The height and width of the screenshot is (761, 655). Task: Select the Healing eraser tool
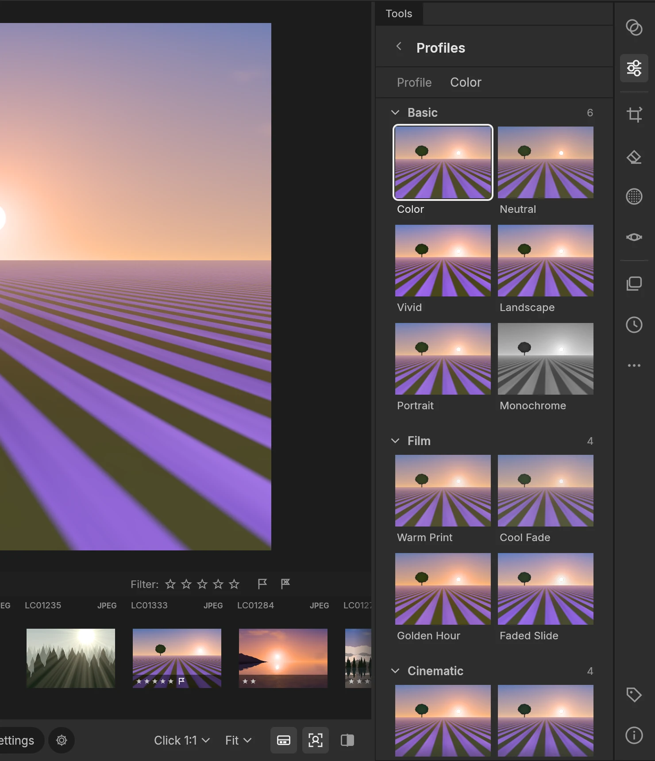click(x=634, y=157)
